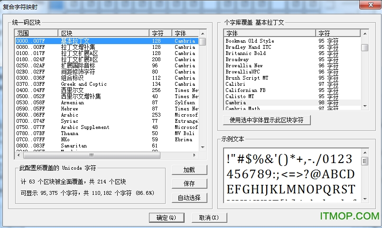The height and width of the screenshot is (228, 382).
Task: Select Brush Script MT font
Action: 292,78
